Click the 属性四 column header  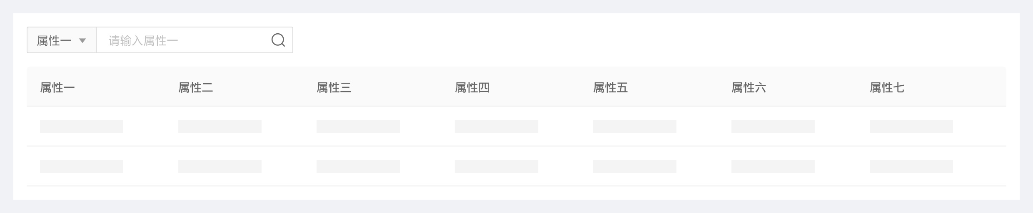click(472, 88)
